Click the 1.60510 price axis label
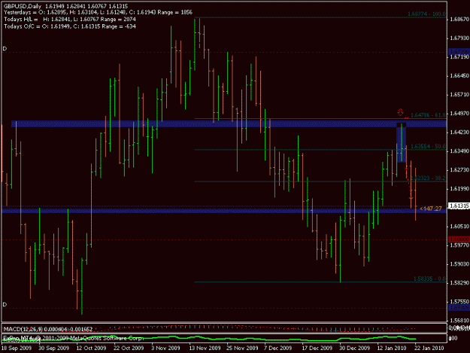The height and width of the screenshot is (353, 470). [x=459, y=227]
